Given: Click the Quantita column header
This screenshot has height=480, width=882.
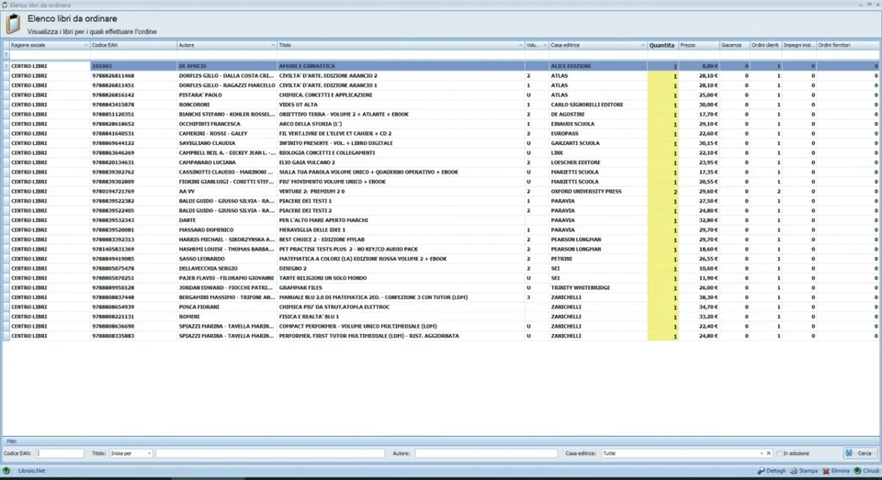Looking at the screenshot, I should tap(662, 45).
